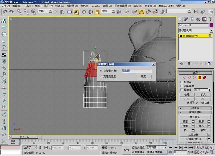
Task: Expand the 可编辑多边形 modifier stack entry
Action: pos(181,36)
